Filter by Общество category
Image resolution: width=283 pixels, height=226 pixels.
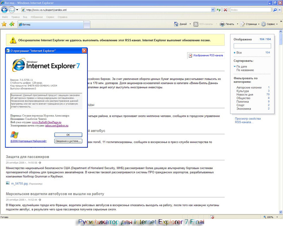point(243,98)
